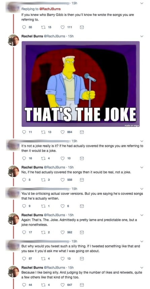Open the dropdown arrow on the last tweet
Image resolution: width=150 pixels, height=289 pixels.
click(x=142, y=267)
